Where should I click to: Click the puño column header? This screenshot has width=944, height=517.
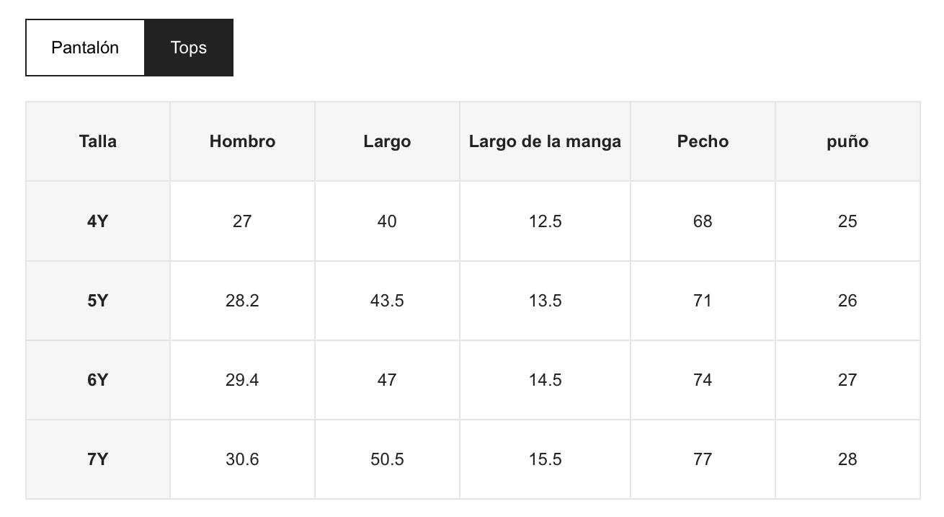coord(847,141)
